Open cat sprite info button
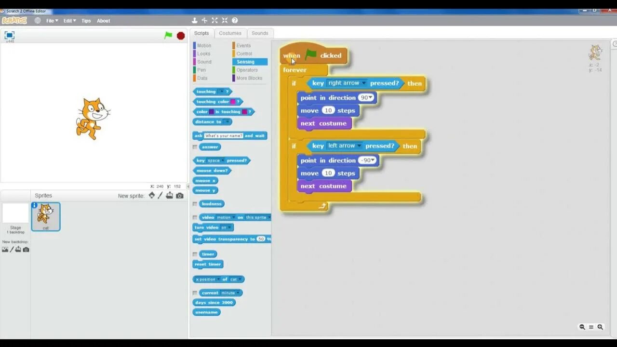Image resolution: width=617 pixels, height=347 pixels. [x=34, y=205]
